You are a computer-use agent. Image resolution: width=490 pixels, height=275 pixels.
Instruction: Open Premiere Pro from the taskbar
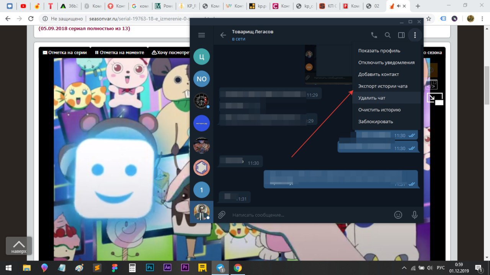(185, 268)
